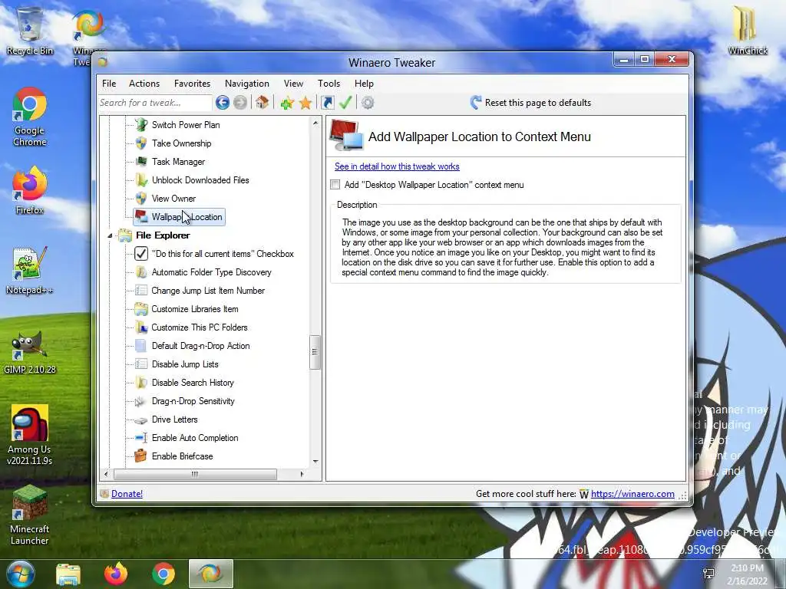Click the Drive Letters drive icon
The width and height of the screenshot is (786, 589).
(141, 420)
